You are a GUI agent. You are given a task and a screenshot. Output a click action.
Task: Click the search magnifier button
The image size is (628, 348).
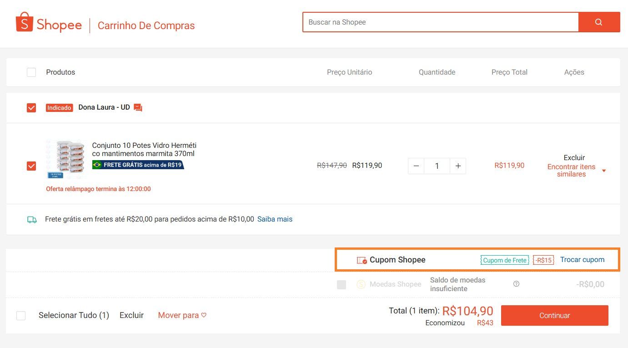pyautogui.click(x=599, y=22)
